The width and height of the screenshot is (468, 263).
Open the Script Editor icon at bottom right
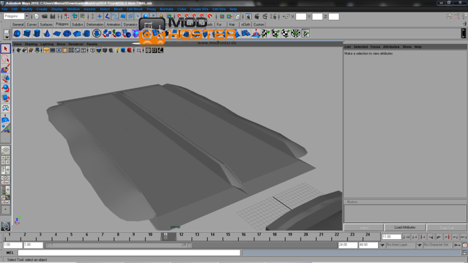464,252
